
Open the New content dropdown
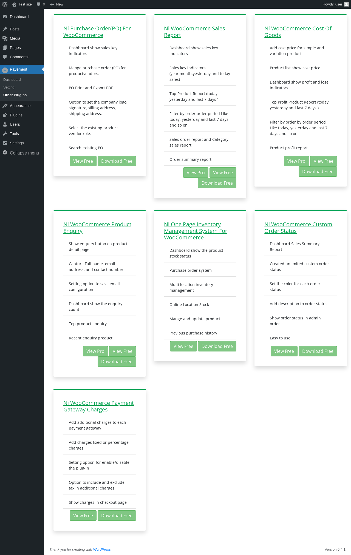pos(57,4)
